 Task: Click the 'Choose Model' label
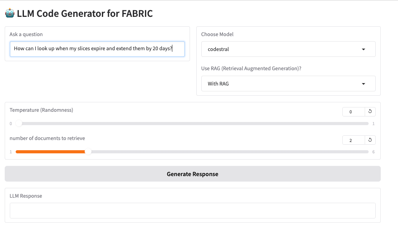coord(217,35)
